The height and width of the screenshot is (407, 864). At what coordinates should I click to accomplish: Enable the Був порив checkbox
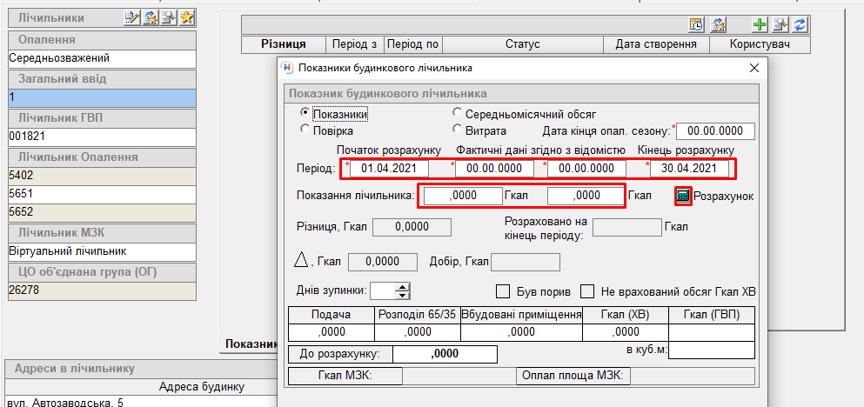click(502, 290)
